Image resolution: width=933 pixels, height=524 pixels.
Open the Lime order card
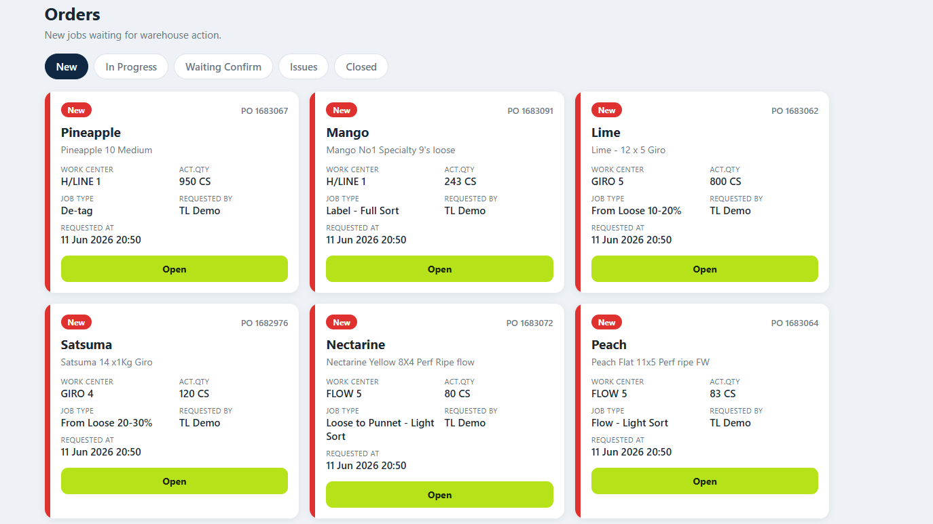[705, 269]
